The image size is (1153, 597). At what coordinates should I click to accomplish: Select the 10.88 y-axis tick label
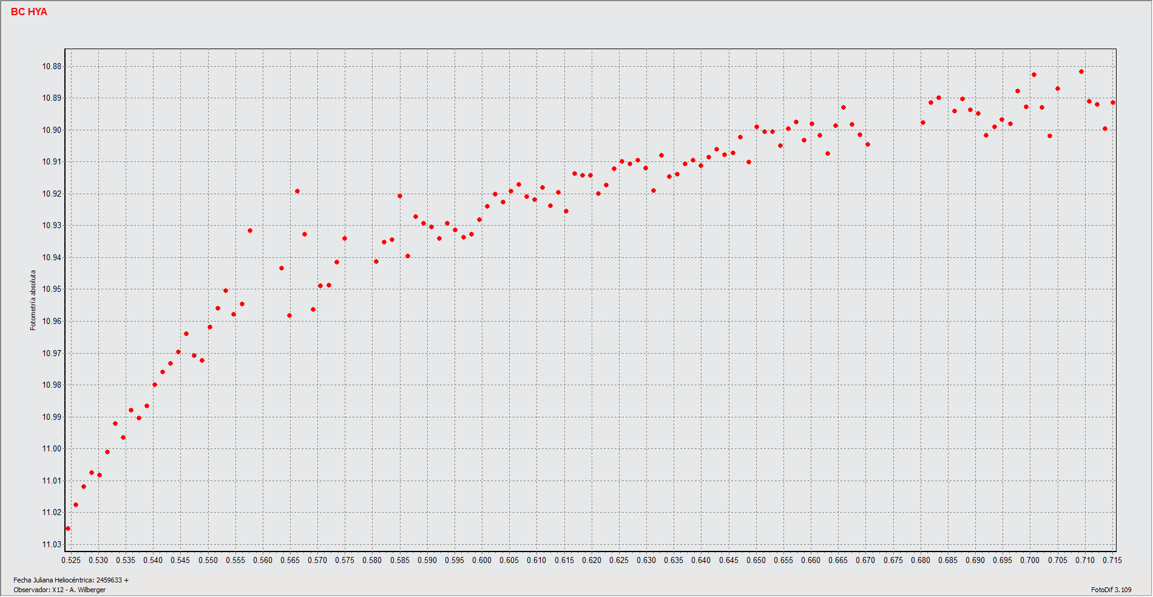[52, 66]
